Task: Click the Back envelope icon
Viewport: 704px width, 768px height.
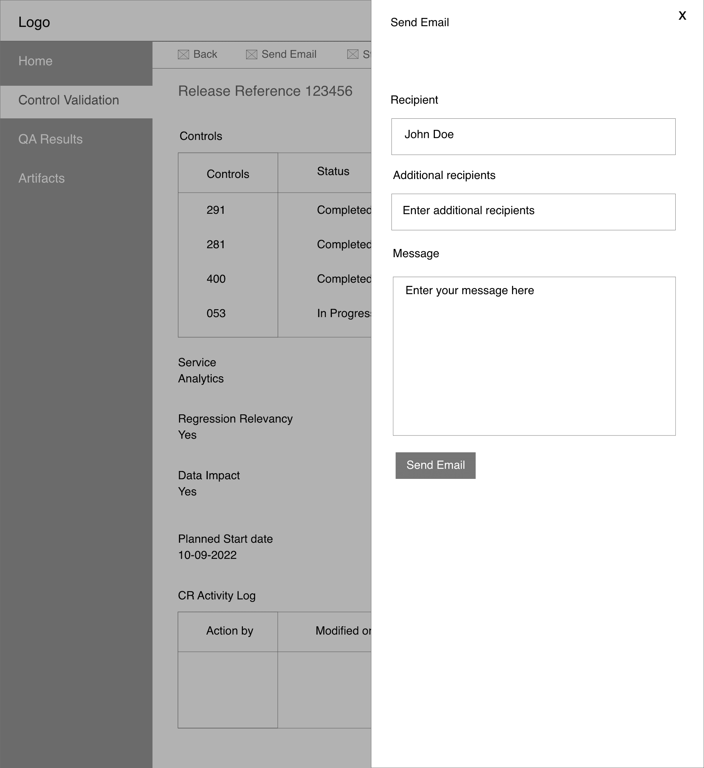Action: pos(183,55)
